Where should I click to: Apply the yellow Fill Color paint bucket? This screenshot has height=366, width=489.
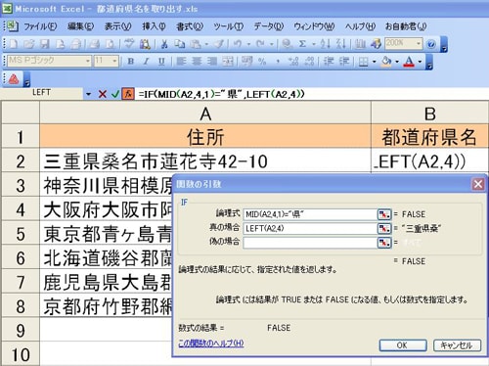pyautogui.click(x=386, y=61)
